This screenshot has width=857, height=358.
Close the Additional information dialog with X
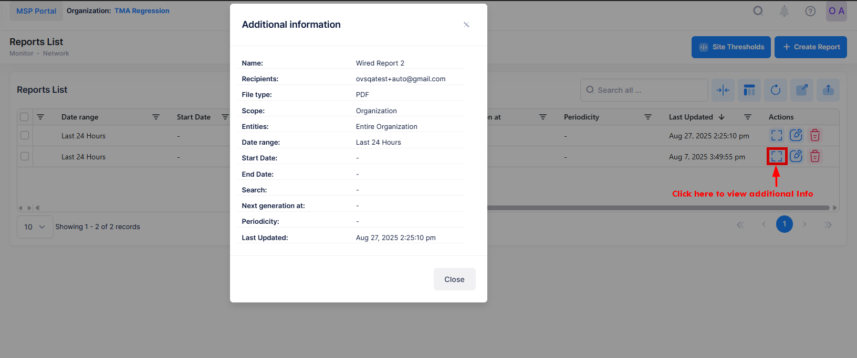pos(466,25)
